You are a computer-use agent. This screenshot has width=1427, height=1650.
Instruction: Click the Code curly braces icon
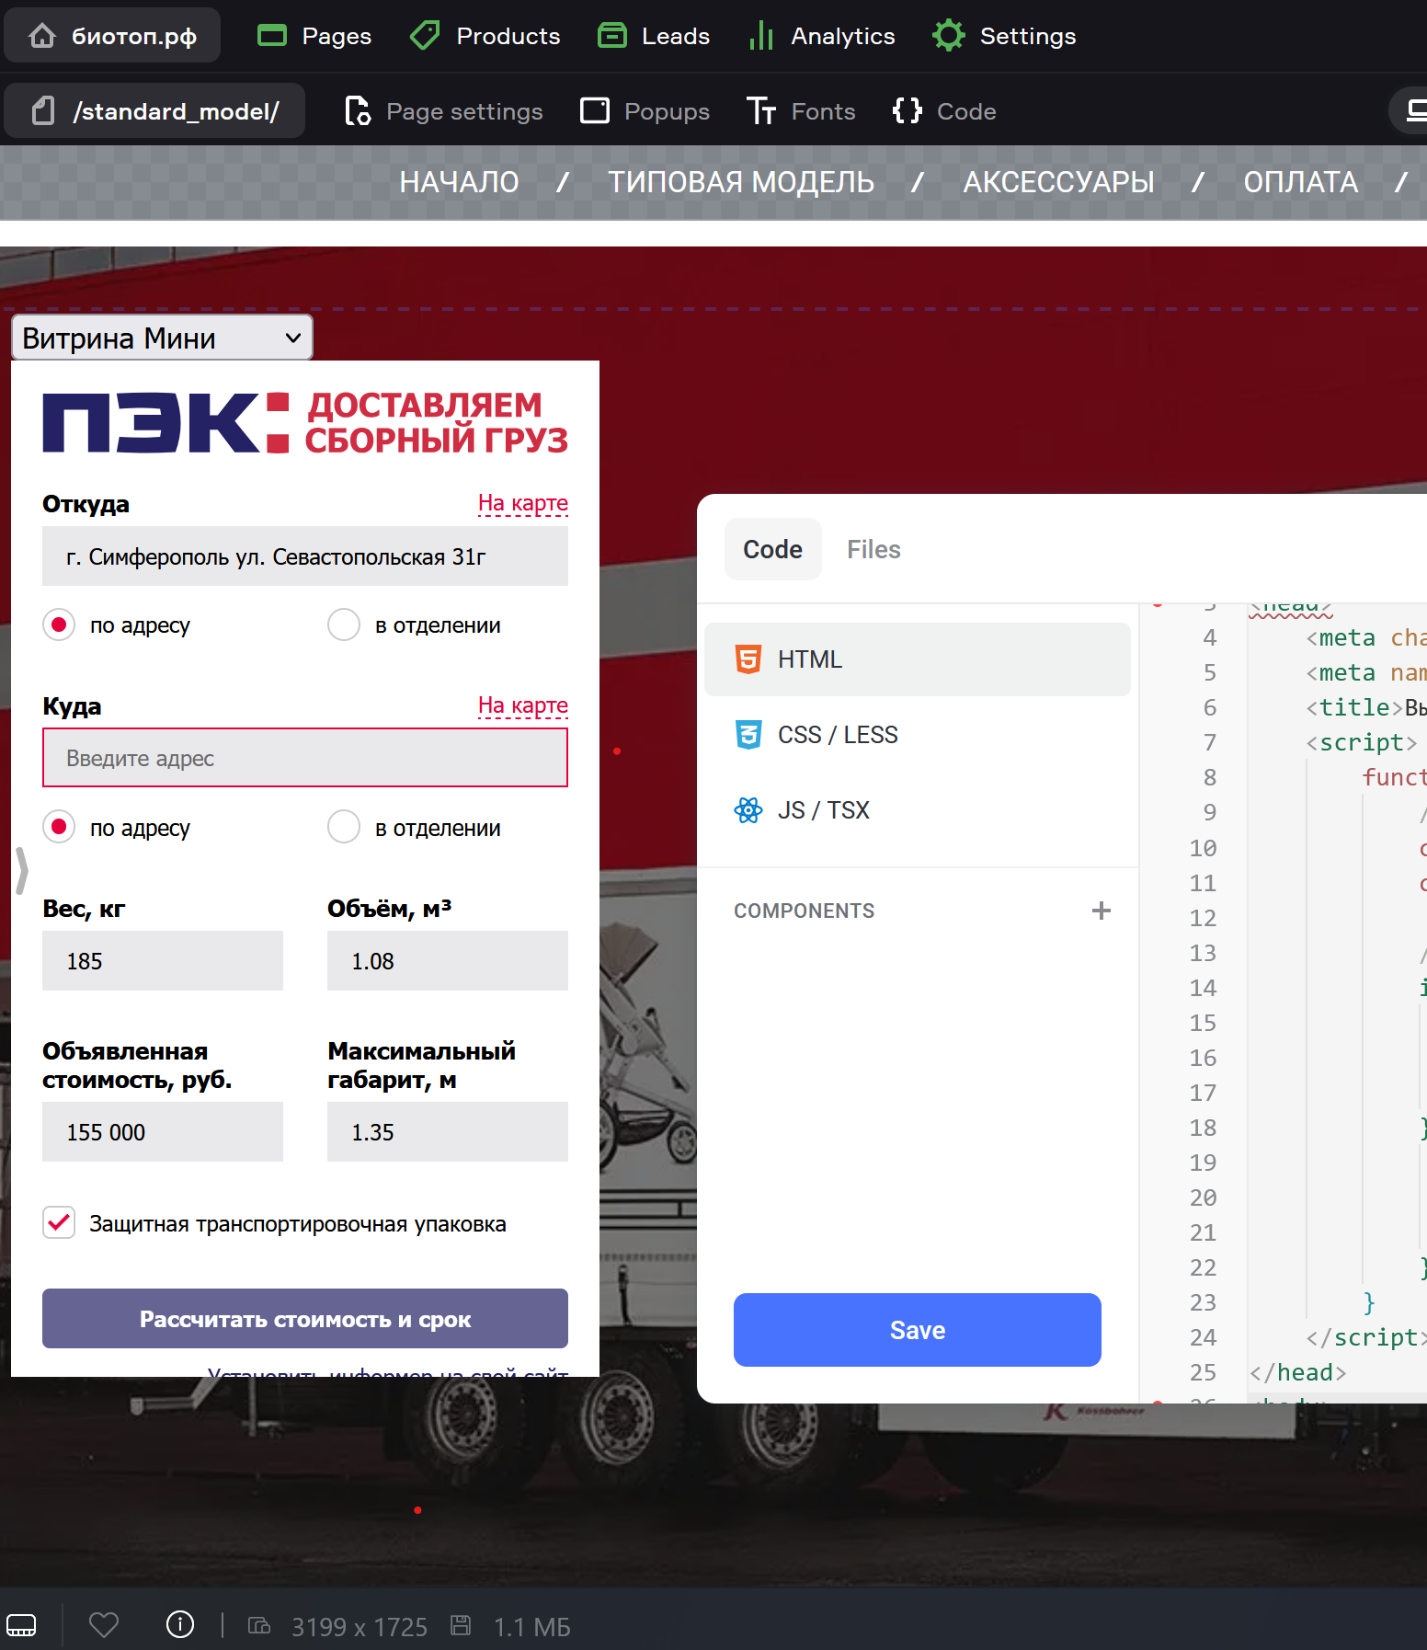pyautogui.click(x=908, y=111)
